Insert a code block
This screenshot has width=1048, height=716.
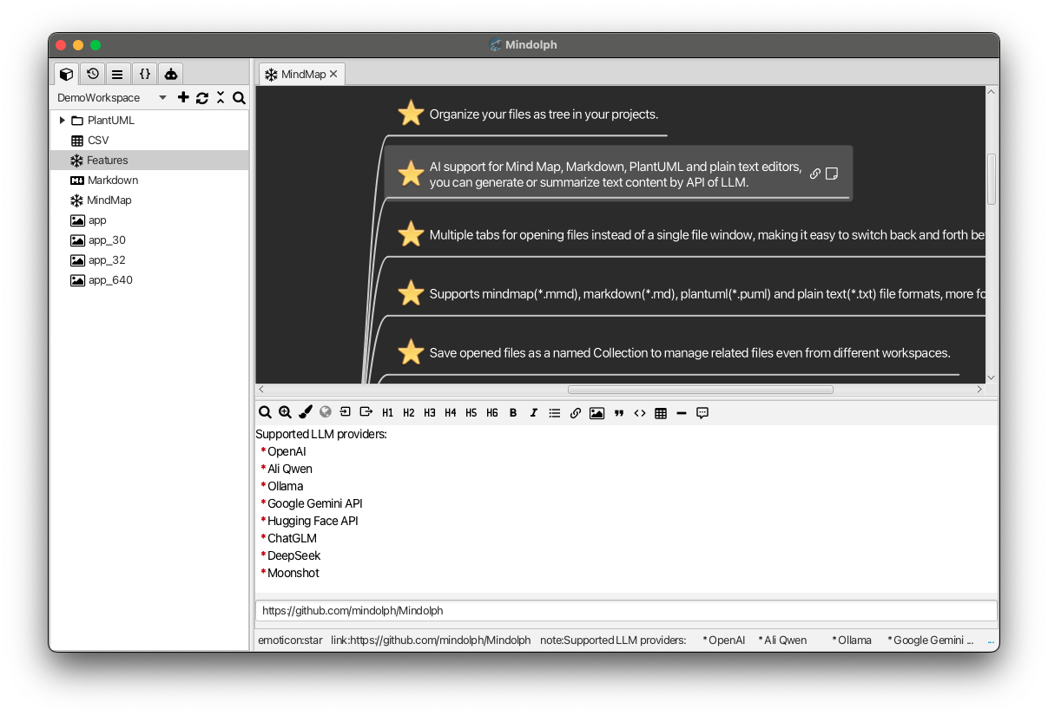pyautogui.click(x=640, y=413)
